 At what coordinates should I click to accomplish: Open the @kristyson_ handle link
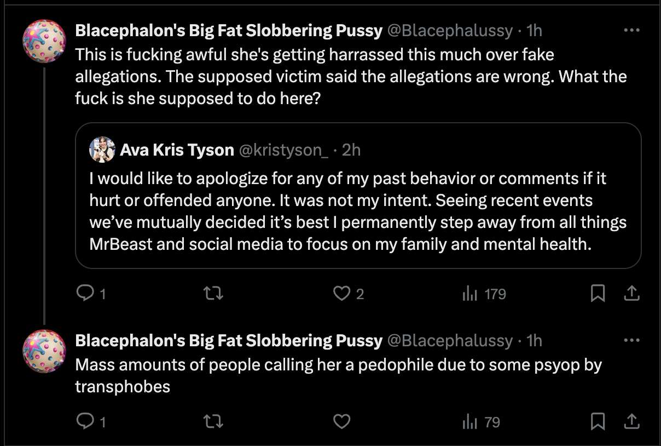284,150
